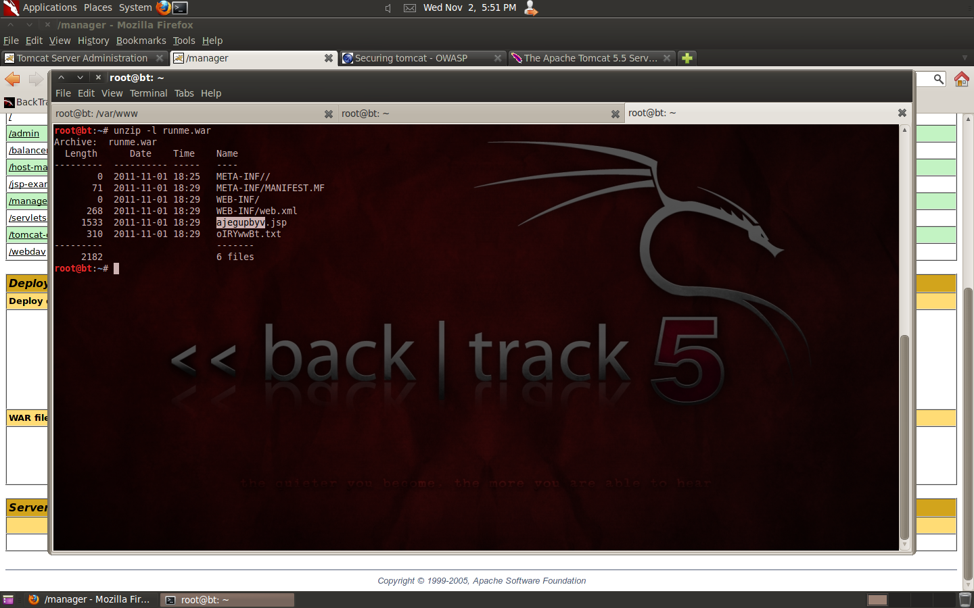Click Firefox's back navigation arrow
Screen dimensions: 974x608
[11, 78]
